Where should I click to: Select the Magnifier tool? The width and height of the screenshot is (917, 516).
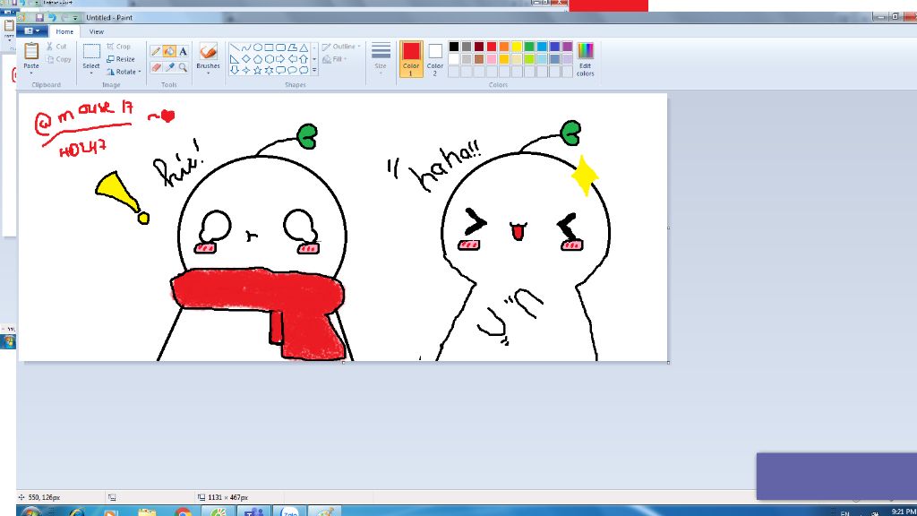[183, 67]
